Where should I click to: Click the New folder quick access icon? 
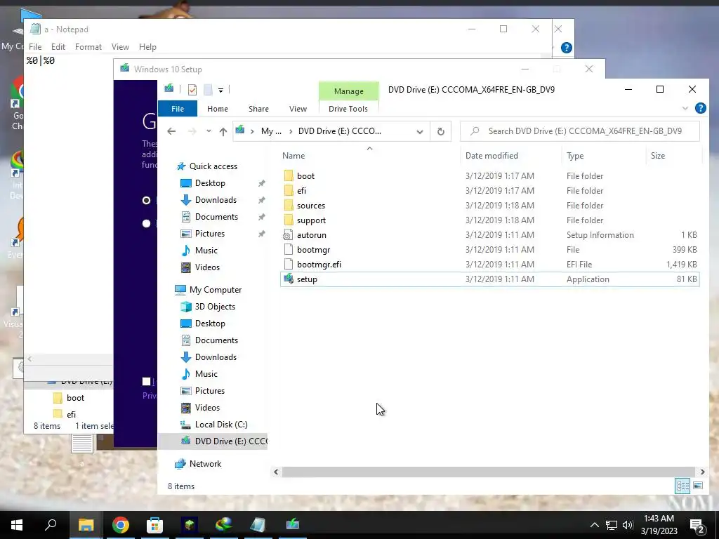point(208,90)
